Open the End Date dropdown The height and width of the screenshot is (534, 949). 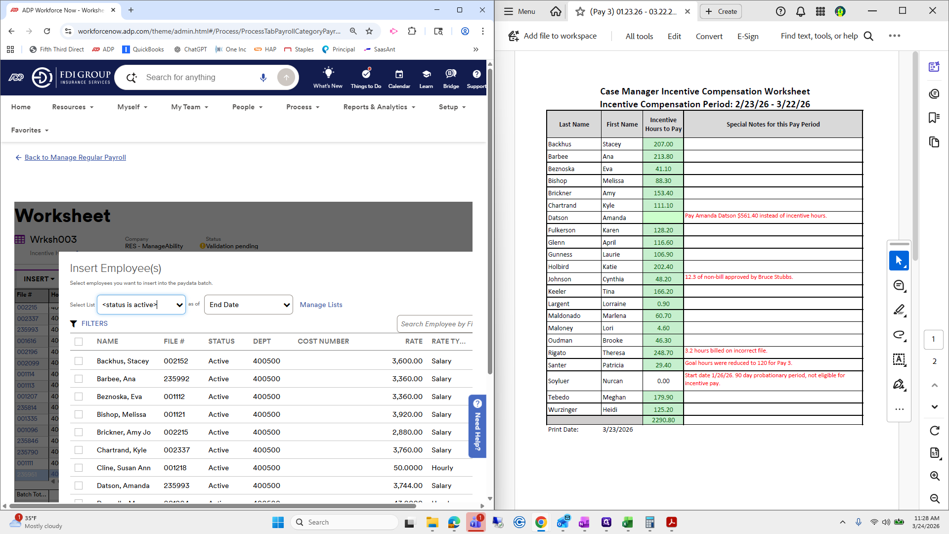coord(249,305)
